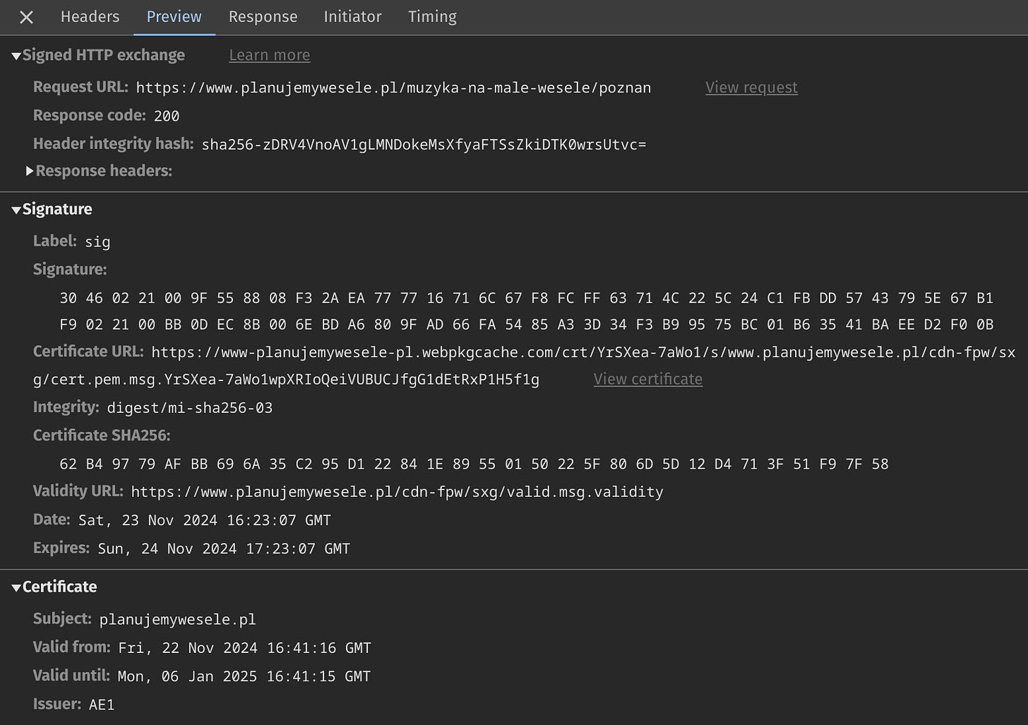Select the Date value Sat, 23 Nov 2024
1028x725 pixels.
(205, 520)
